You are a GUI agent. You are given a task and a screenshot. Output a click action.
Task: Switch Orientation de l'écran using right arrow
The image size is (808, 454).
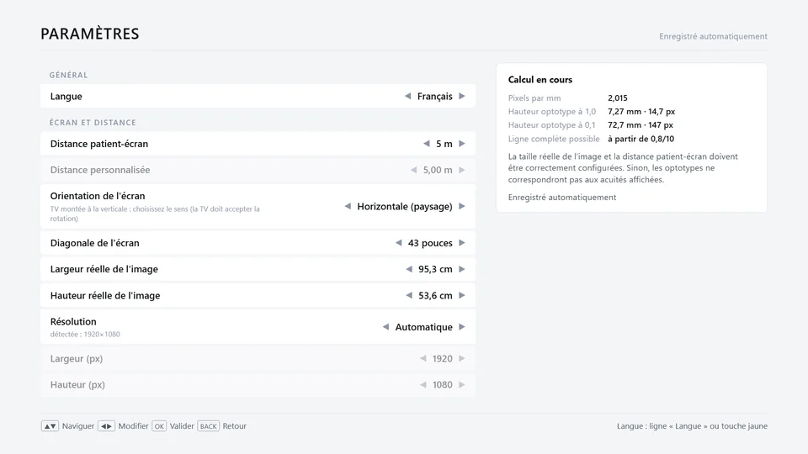tap(462, 207)
